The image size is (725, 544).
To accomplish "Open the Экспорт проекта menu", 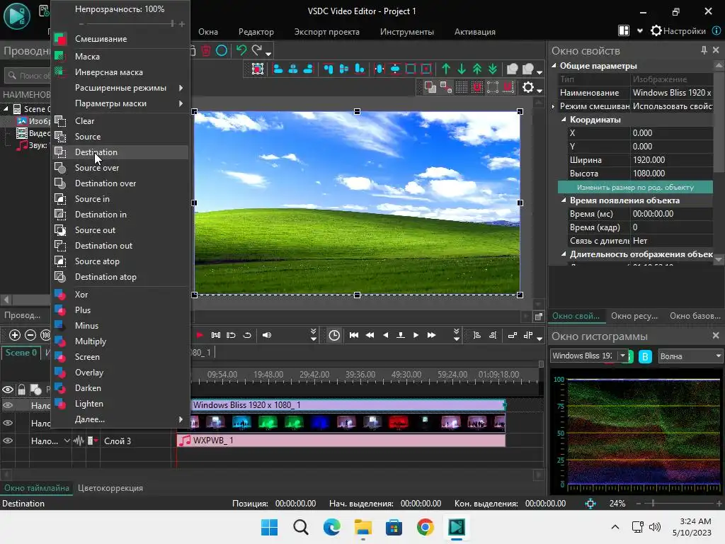I will [x=326, y=31].
